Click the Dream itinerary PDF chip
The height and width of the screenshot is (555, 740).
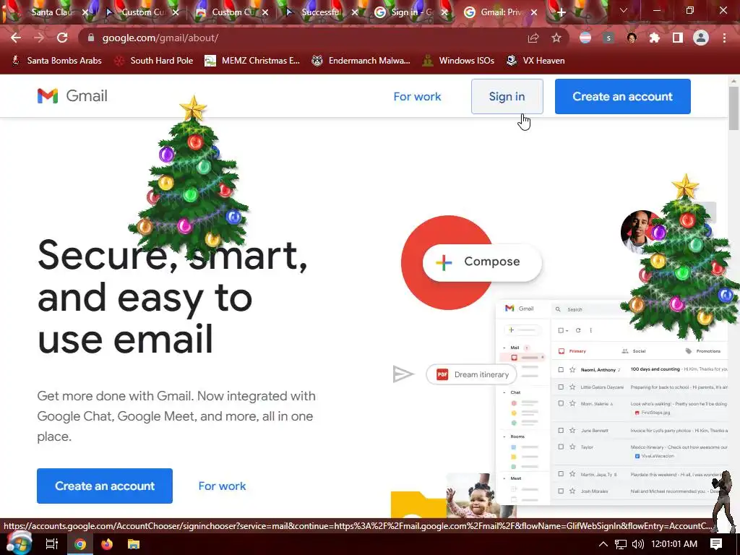pos(471,374)
